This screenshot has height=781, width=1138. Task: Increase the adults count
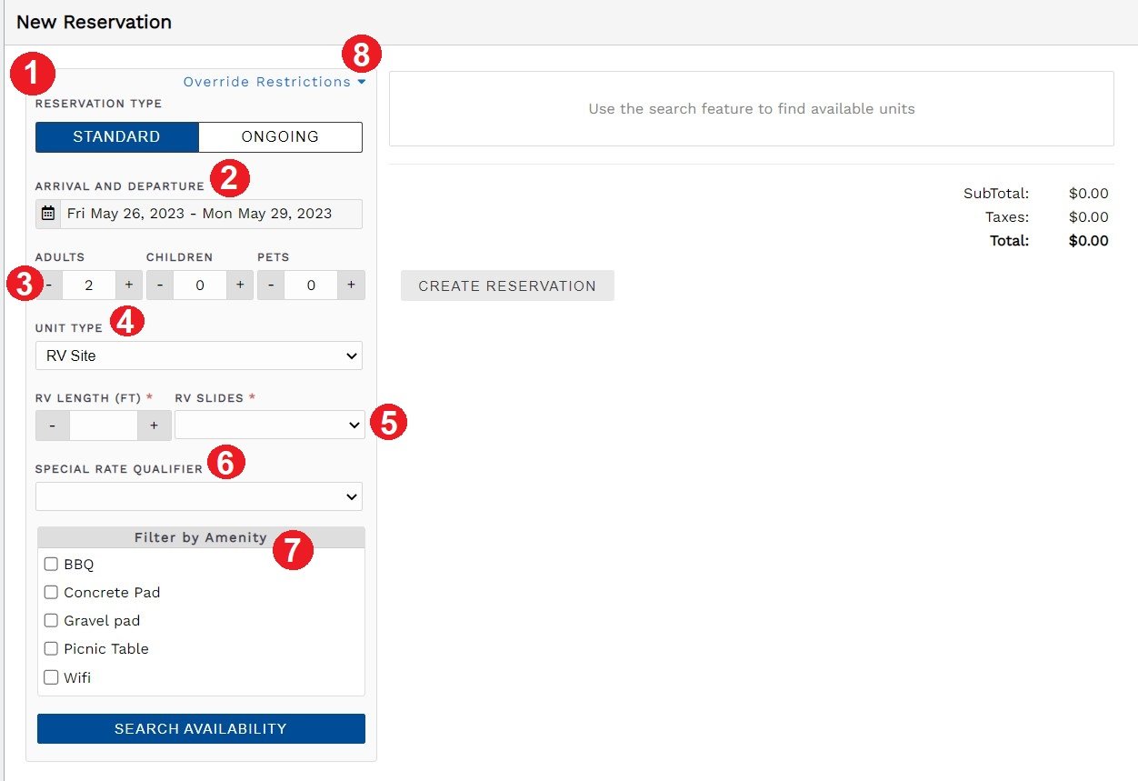[x=128, y=285]
